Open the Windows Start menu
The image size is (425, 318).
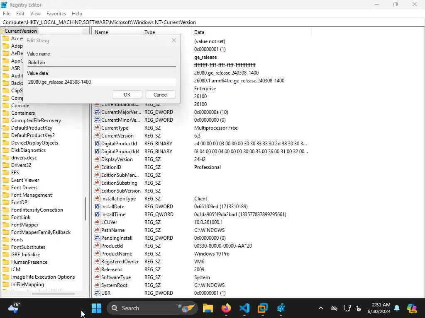pos(96,308)
